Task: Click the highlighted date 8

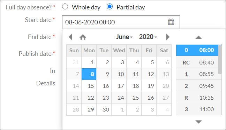Action: [x=89, y=74]
